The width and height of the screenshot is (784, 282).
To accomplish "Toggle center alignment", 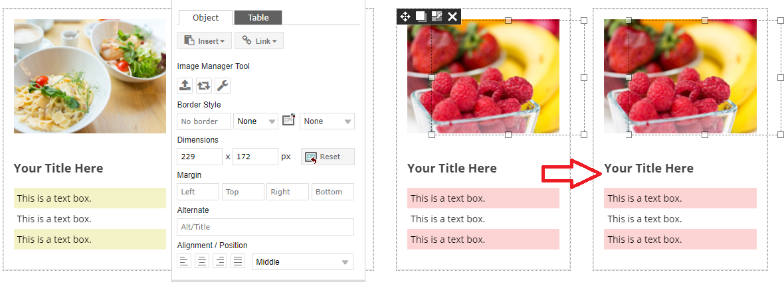I will 202,261.
